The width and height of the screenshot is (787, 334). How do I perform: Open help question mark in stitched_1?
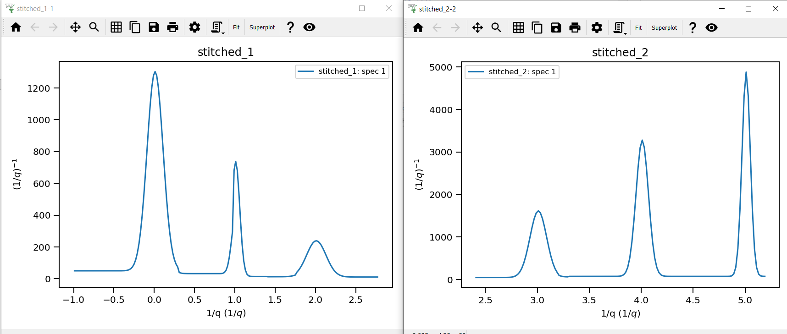tap(290, 27)
